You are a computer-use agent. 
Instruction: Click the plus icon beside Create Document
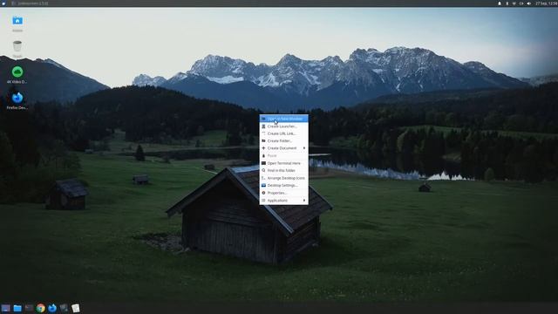tap(263, 148)
